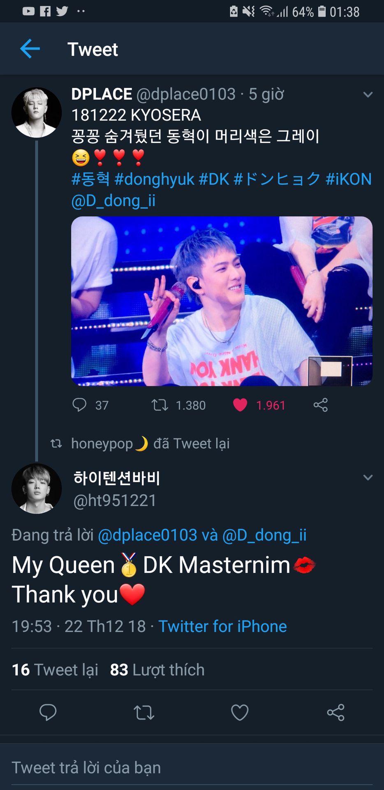Screen dimensions: 384x790
Task: Expand options menu for the DPLACE tweet
Action: [x=368, y=95]
